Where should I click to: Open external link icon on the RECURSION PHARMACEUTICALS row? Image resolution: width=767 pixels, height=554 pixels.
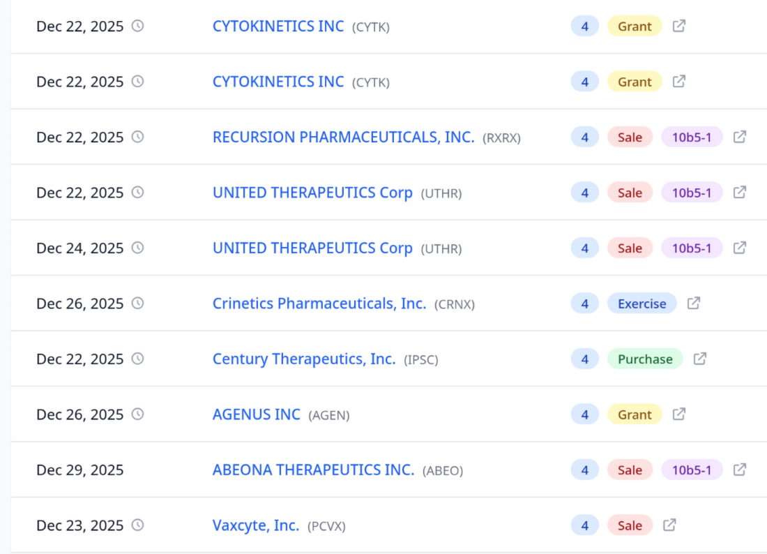tap(741, 137)
